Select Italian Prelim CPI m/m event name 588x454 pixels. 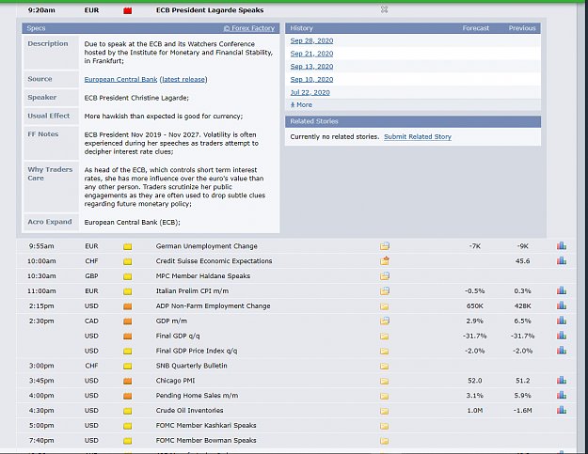coord(192,291)
